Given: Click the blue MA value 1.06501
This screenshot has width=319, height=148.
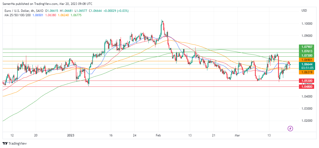Looking at the screenshot, I should pyautogui.click(x=38, y=15).
